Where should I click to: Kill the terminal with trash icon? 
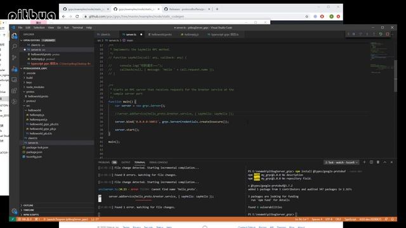point(378,162)
